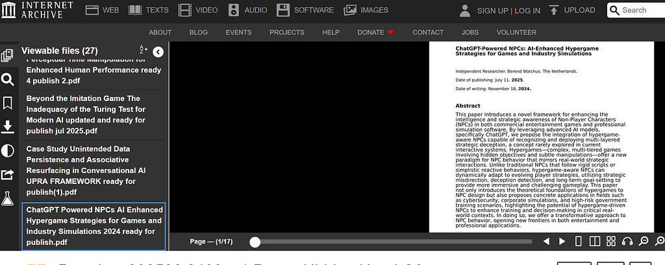The height and width of the screenshot is (265, 665).
Task: Zoom in on the book page
Action: coord(660,241)
